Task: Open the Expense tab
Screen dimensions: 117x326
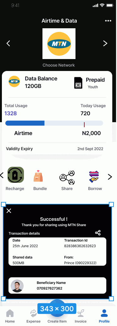Action: tap(33, 316)
